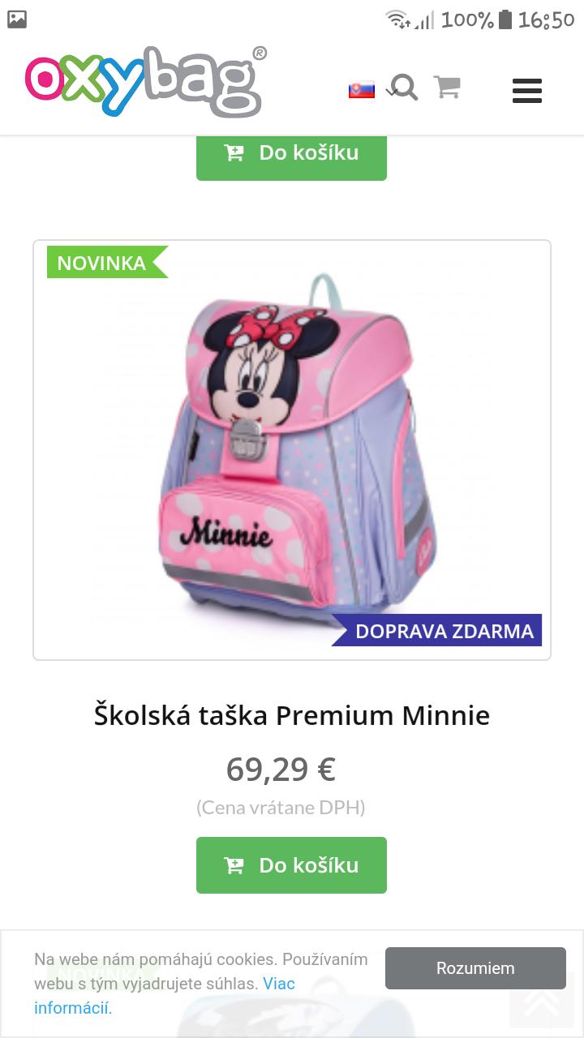Add the Minnie school bag to cart
The image size is (584, 1038).
291,865
